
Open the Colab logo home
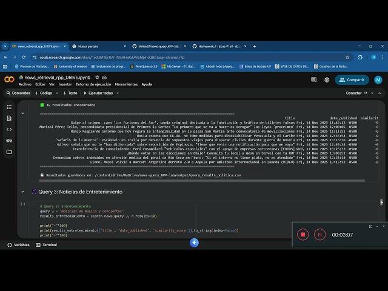9,79
